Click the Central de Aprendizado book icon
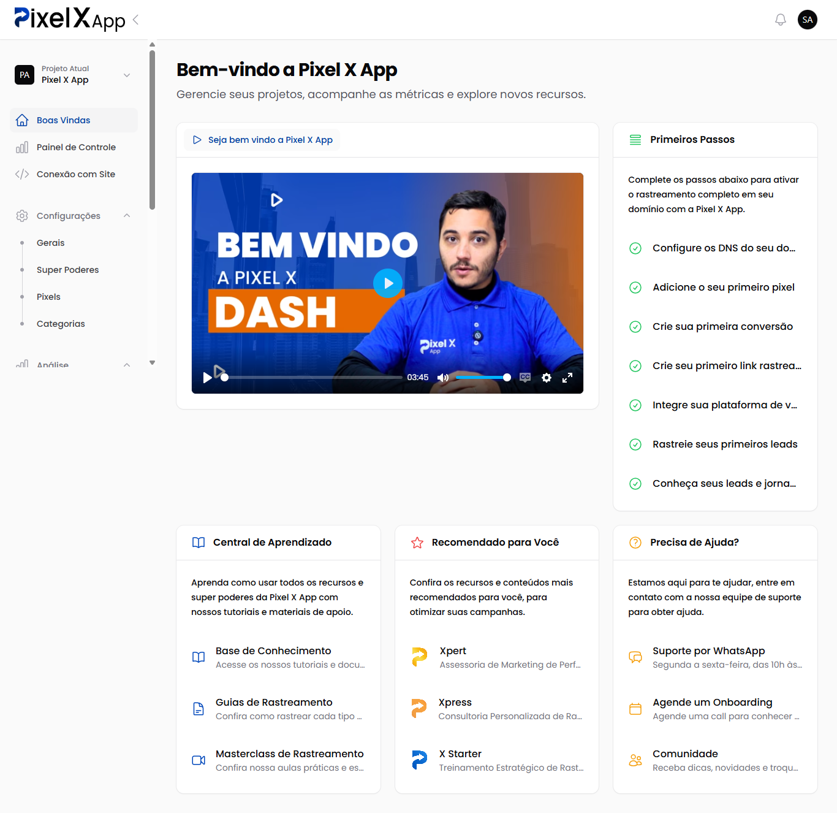 [x=199, y=543]
